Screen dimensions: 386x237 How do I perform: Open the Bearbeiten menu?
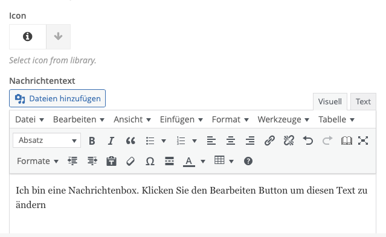[x=79, y=119]
